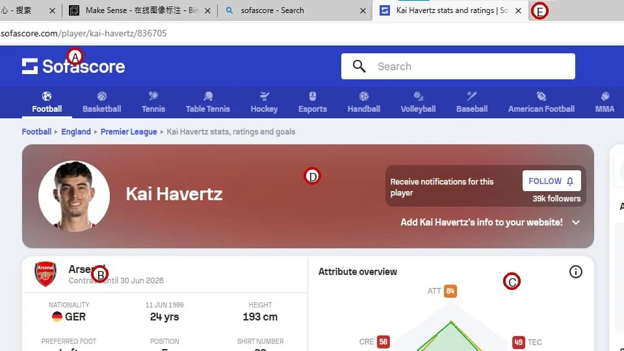Open the Handball sport tab
This screenshot has height=351, width=624.
tap(364, 102)
